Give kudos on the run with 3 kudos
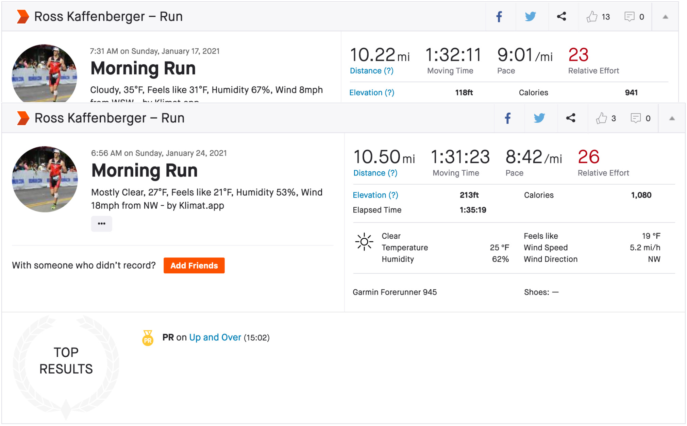This screenshot has height=426, width=687. 601,118
